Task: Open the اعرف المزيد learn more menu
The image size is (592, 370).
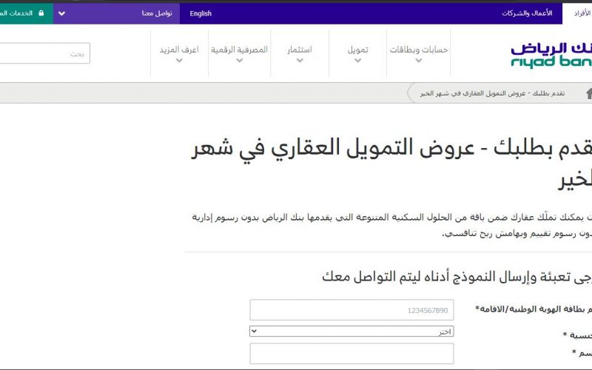Action: 179,50
